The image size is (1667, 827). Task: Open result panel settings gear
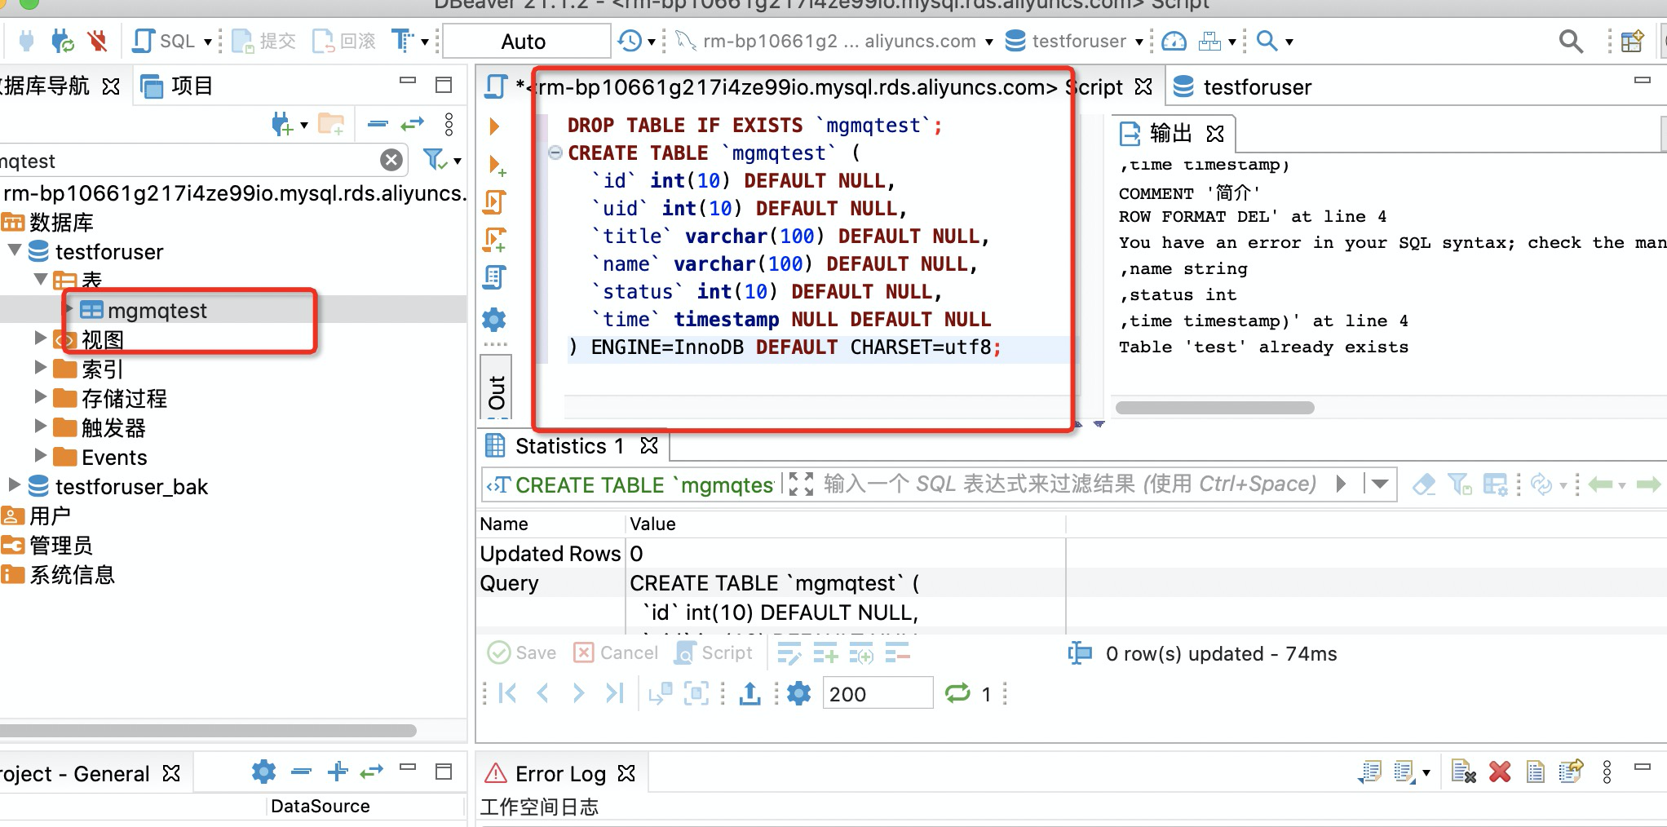tap(798, 693)
